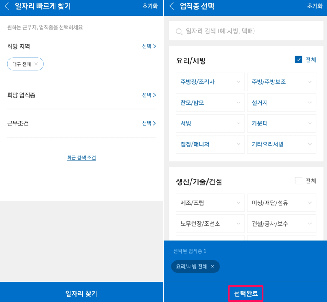This screenshot has height=302, width=327.
Task: Tap the 일자리 찾기 button
Action: 81,292
